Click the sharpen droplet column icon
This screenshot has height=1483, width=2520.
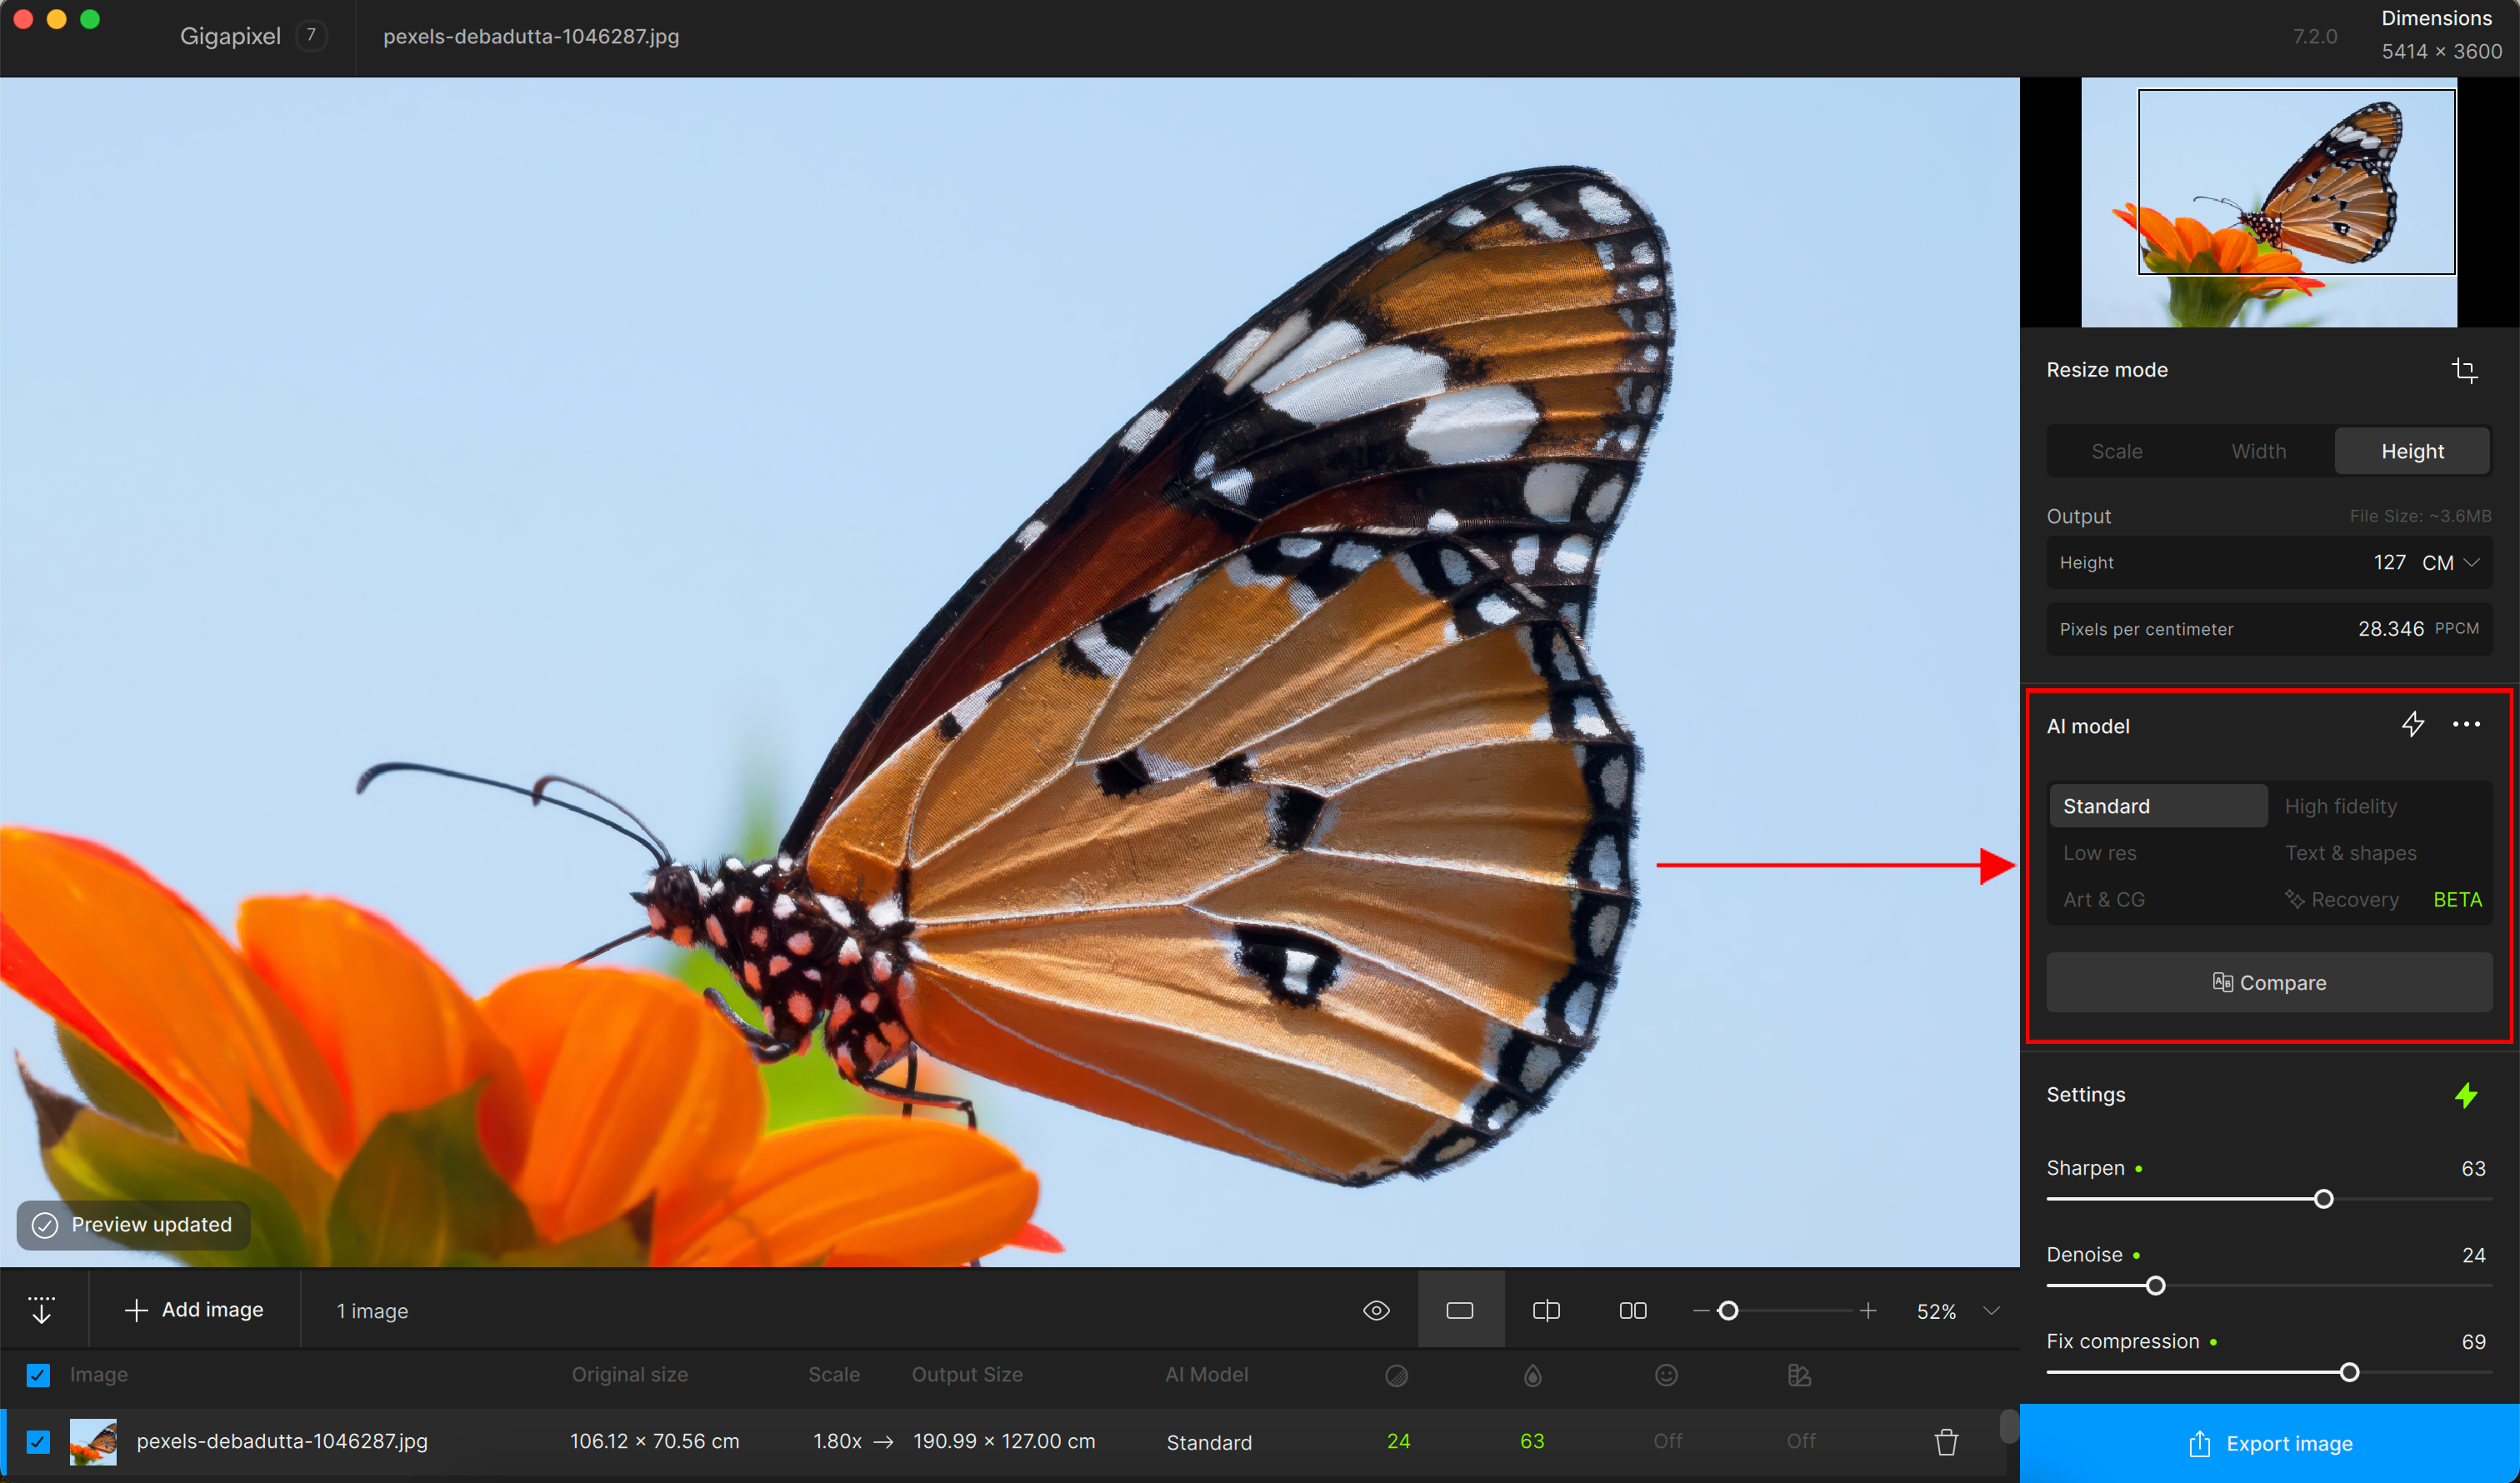tap(1532, 1376)
